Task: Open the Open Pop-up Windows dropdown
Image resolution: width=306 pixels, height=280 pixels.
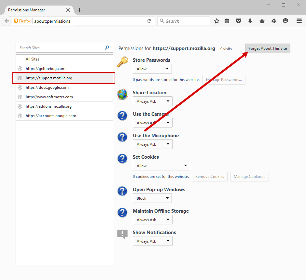Action: [x=152, y=198]
